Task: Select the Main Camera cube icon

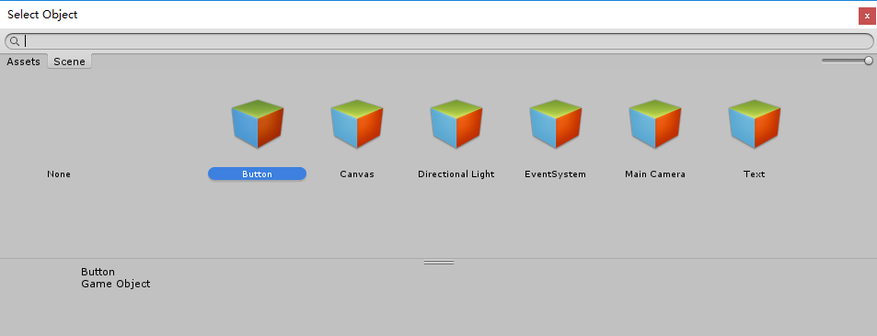Action: tap(655, 124)
